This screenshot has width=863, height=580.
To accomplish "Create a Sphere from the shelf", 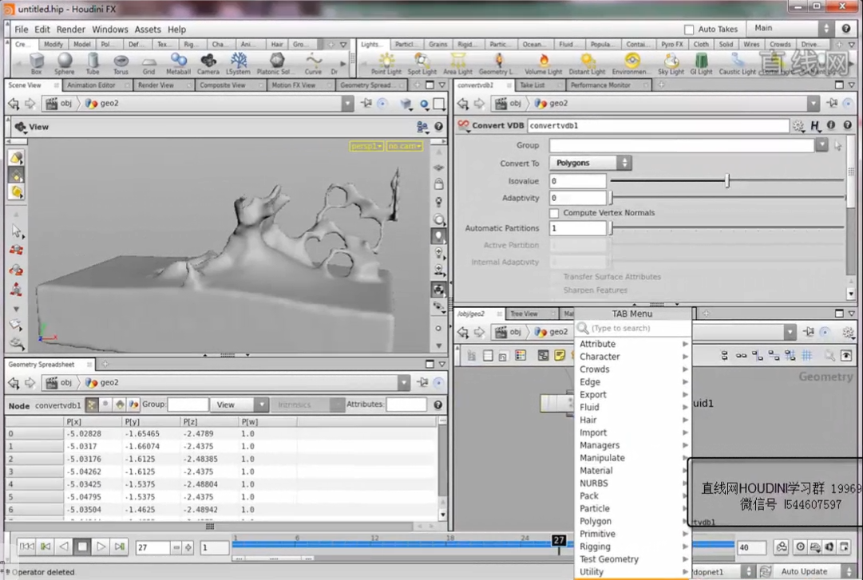I will point(65,63).
